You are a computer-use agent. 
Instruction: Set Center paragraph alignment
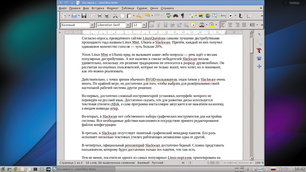tap(230, 25)
